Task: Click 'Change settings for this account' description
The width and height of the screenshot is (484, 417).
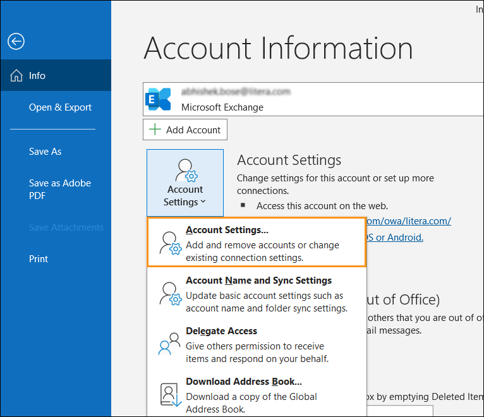Action: pos(336,184)
